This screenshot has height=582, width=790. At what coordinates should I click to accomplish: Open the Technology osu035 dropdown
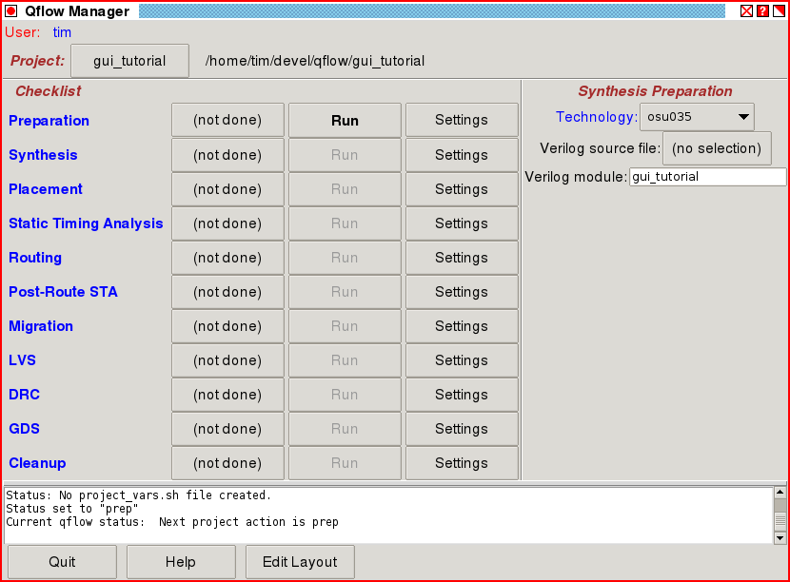(697, 117)
